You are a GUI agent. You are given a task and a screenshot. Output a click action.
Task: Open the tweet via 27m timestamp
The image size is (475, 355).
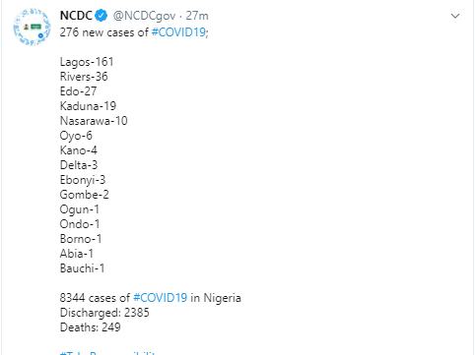pyautogui.click(x=197, y=16)
